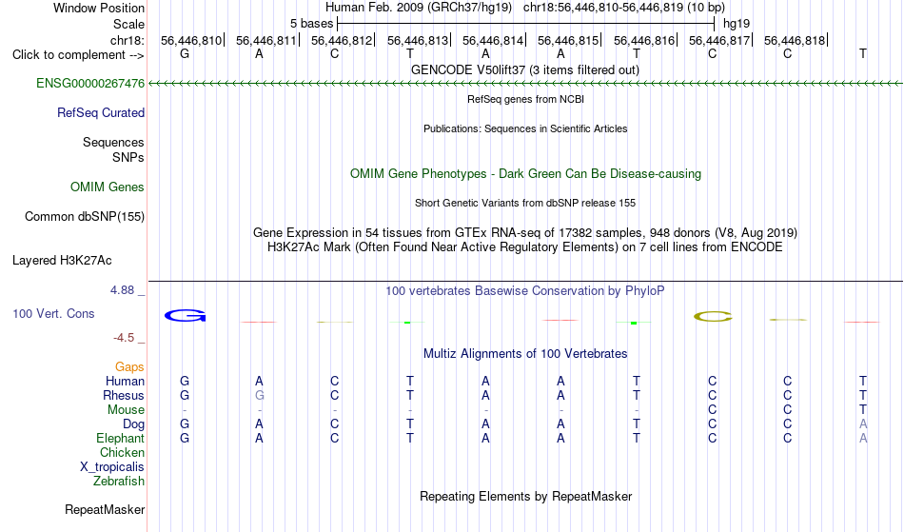Select the Rhesus species row label
The height and width of the screenshot is (532, 904).
(124, 395)
